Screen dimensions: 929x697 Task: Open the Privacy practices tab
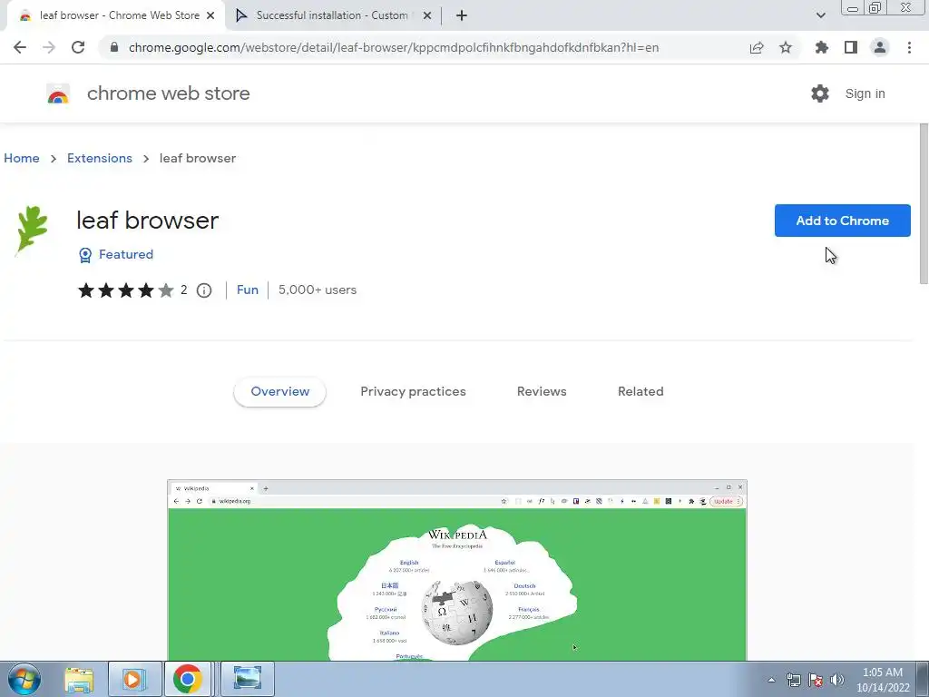[413, 391]
